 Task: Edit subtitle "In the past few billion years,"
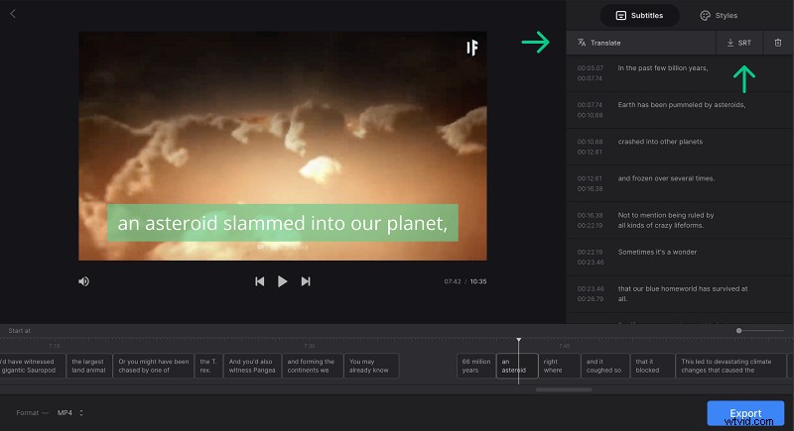[662, 68]
